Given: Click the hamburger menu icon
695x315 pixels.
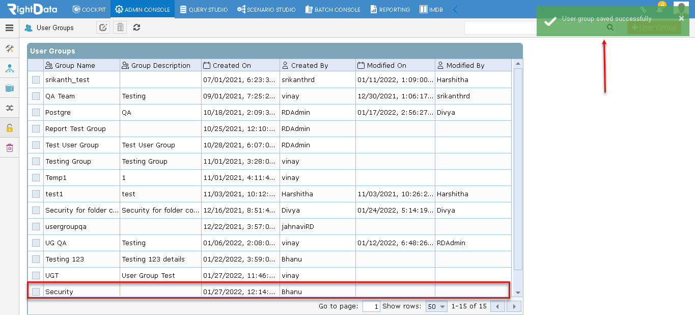Looking at the screenshot, I should [9, 28].
